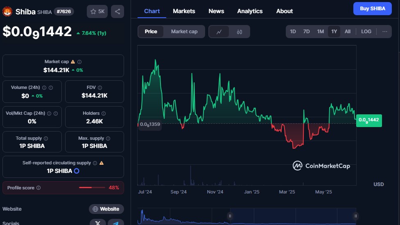The image size is (400, 225).
Task: Open the Markets tab
Action: [184, 11]
